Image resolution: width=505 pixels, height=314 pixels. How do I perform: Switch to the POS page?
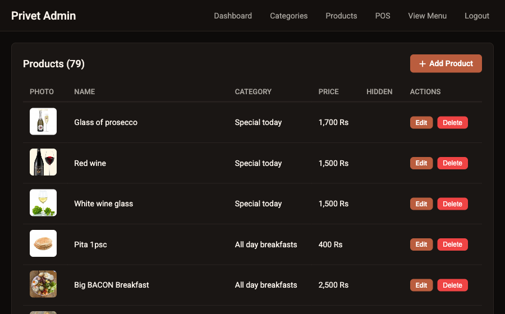tap(383, 16)
